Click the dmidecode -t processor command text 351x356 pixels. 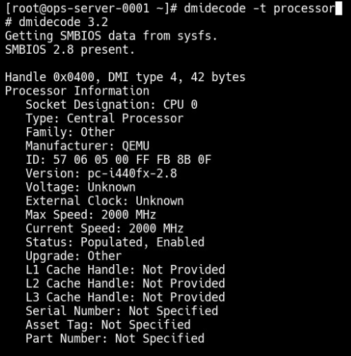click(x=260, y=8)
